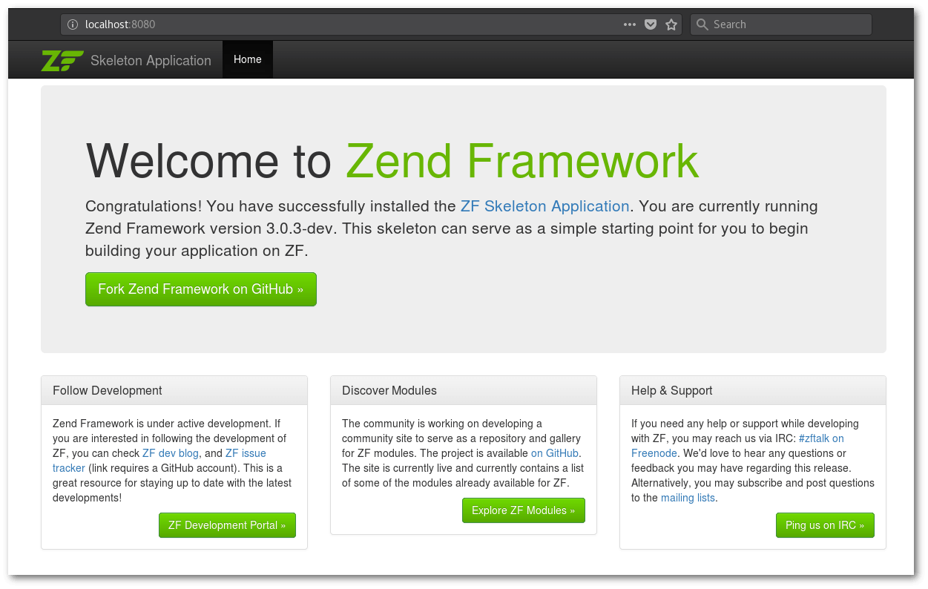
Task: Bookmark this page with the star icon
Action: (x=671, y=24)
